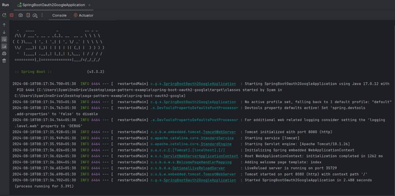Click 'Tomcat started on port 8080' message

click(306, 174)
